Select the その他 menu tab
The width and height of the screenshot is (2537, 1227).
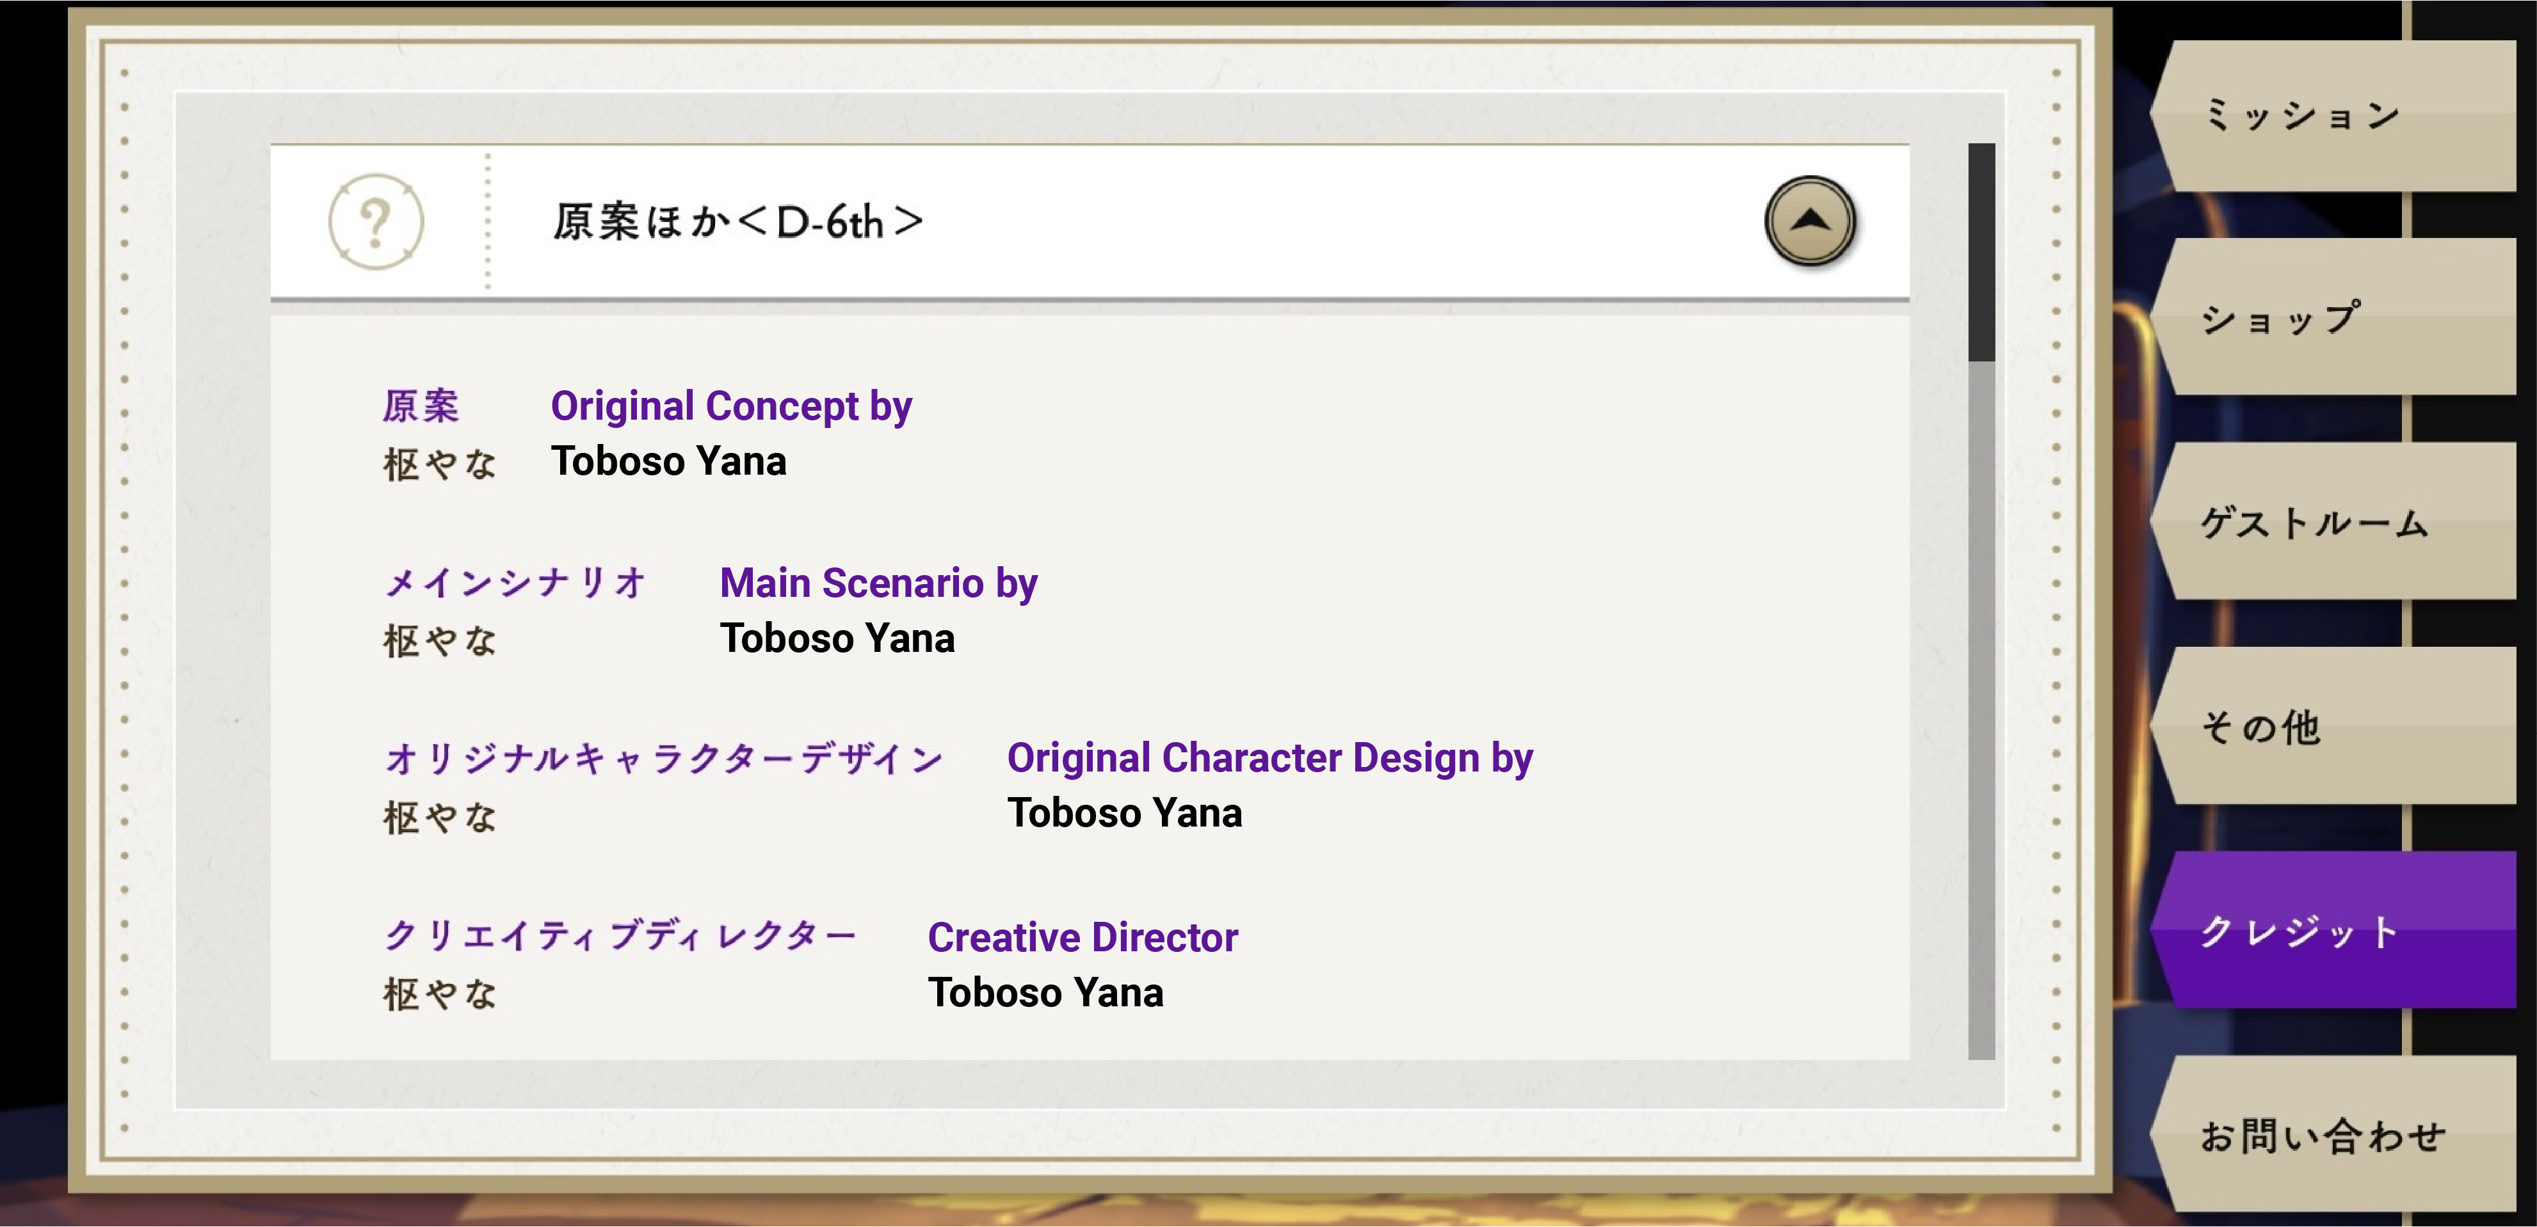(x=2334, y=727)
